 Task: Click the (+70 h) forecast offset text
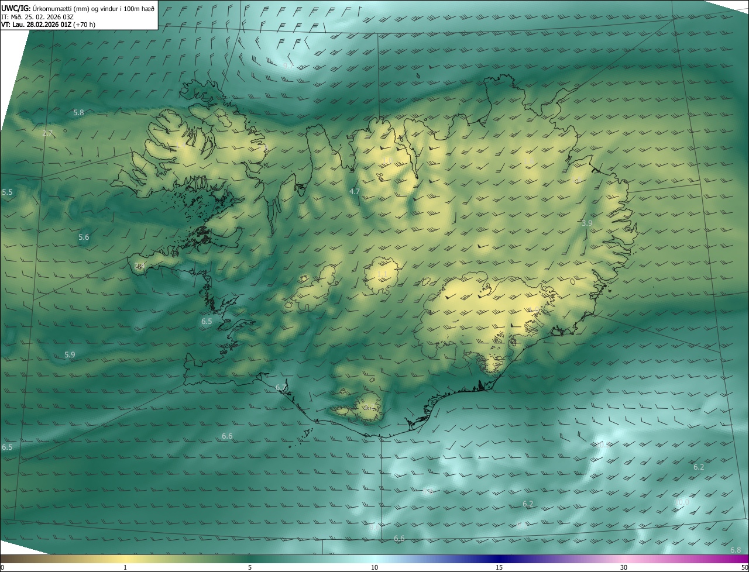[84, 25]
